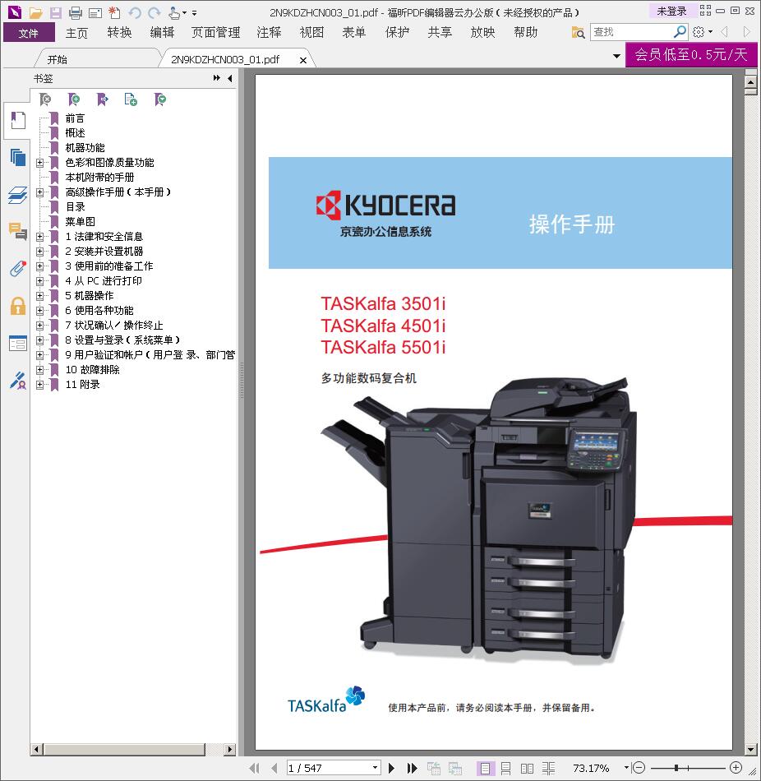Switch to the 开始 document tab
This screenshot has height=781, width=761.
(x=57, y=60)
